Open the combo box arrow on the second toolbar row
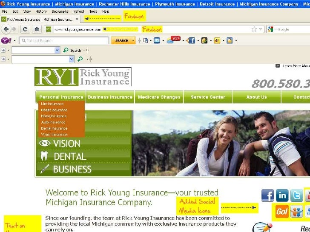 click(x=57, y=50)
